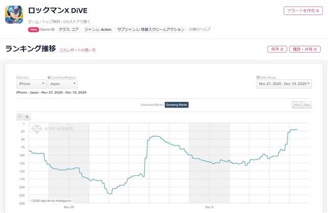Click the ゲーム breadcrumb link
The height and width of the screenshot is (213, 328).
pyautogui.click(x=33, y=22)
